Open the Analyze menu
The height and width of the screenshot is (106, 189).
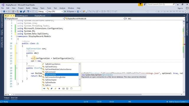pyautogui.click(x=62, y=8)
